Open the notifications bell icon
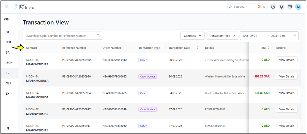Viewport: 307px width, 134px height. pyautogui.click(x=281, y=7)
